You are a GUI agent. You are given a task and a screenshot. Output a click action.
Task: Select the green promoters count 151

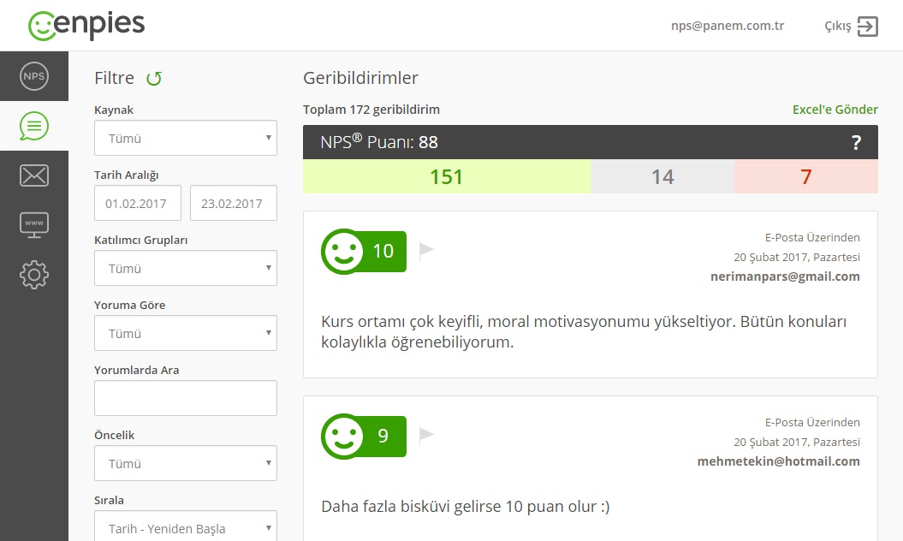point(447,176)
